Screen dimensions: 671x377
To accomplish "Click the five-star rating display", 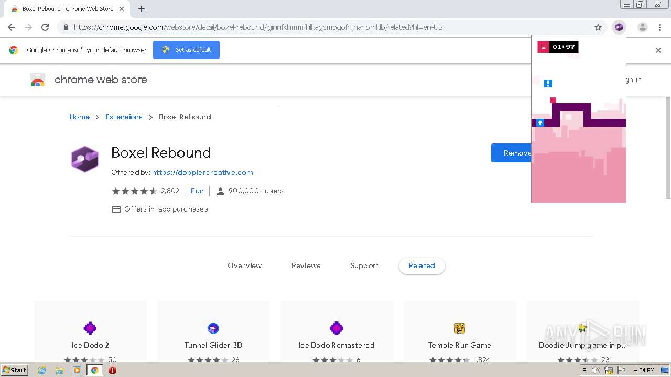I will [134, 191].
